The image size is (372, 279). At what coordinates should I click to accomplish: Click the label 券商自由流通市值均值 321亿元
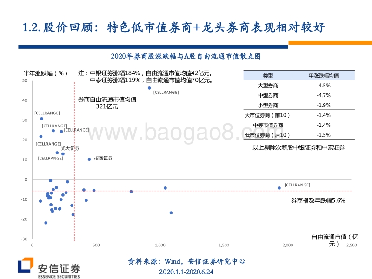[107, 103]
